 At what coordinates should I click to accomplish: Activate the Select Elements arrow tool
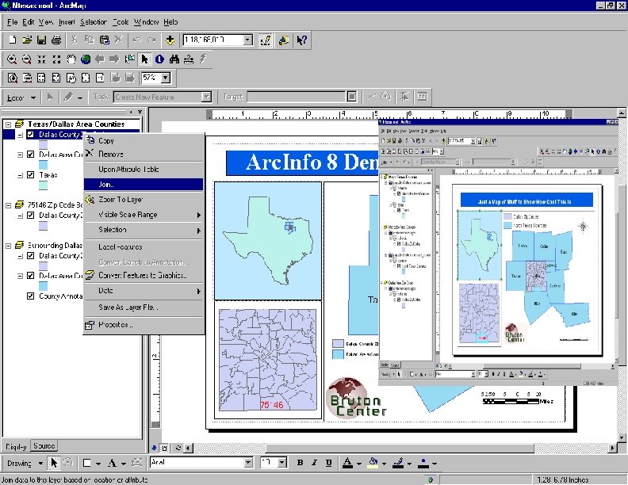pyautogui.click(x=144, y=59)
